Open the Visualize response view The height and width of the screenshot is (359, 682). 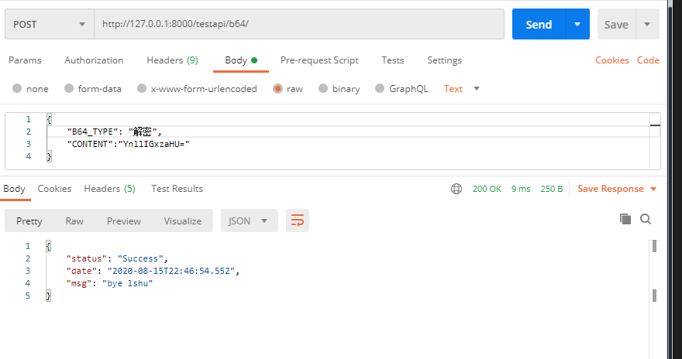click(183, 221)
